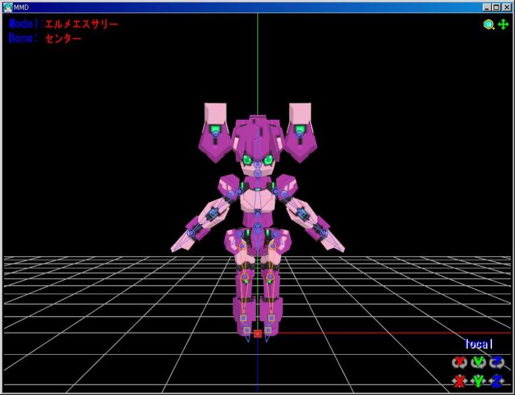Image resolution: width=515 pixels, height=395 pixels.
Task: Click the blue 'Model:' label
Action: coord(26,24)
